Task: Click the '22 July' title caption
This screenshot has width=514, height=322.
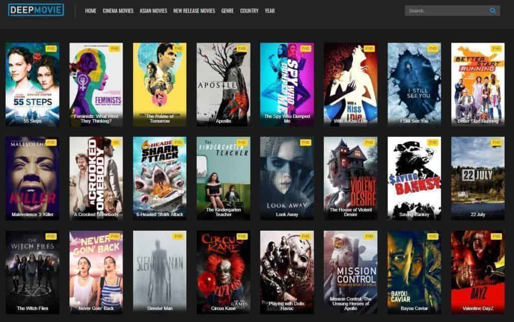Action: coord(478,214)
